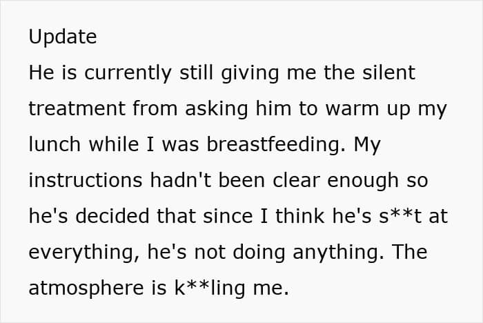The image size is (483, 323).
Task: Click the word "warm" in the paragraph
Action: click(352, 109)
